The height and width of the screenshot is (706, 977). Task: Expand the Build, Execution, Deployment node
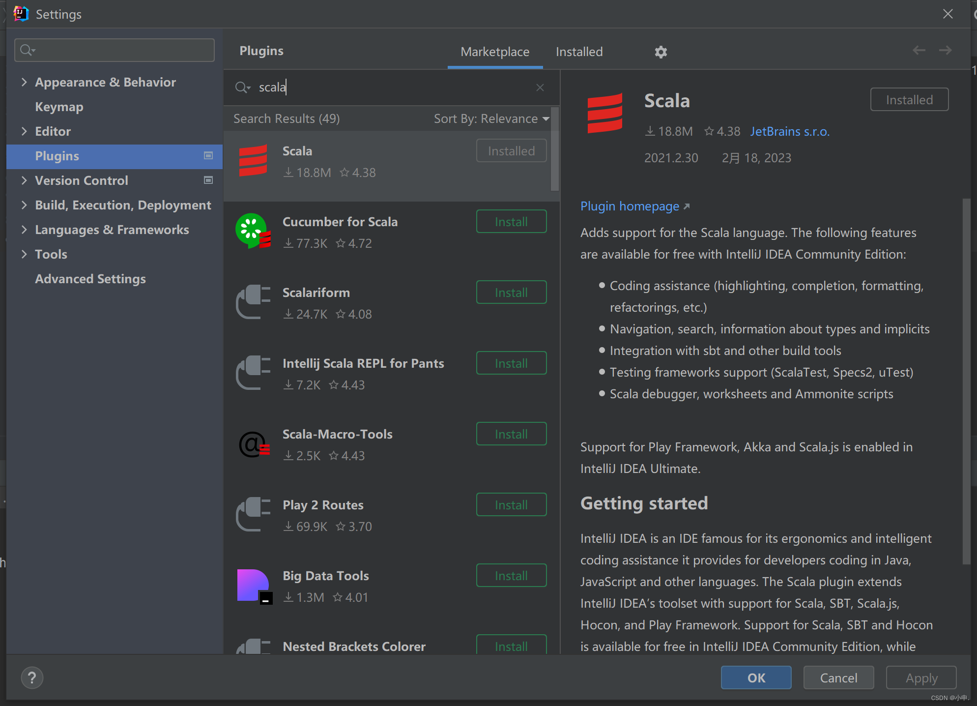coord(24,205)
